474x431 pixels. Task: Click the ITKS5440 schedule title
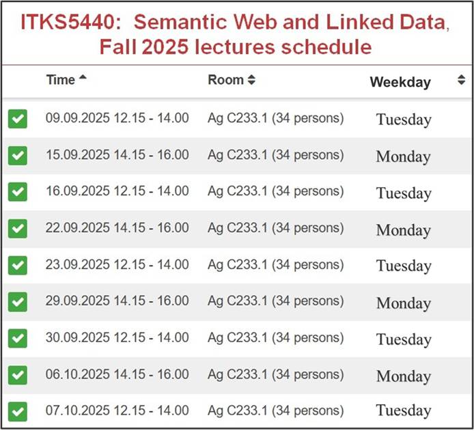[x=236, y=34]
